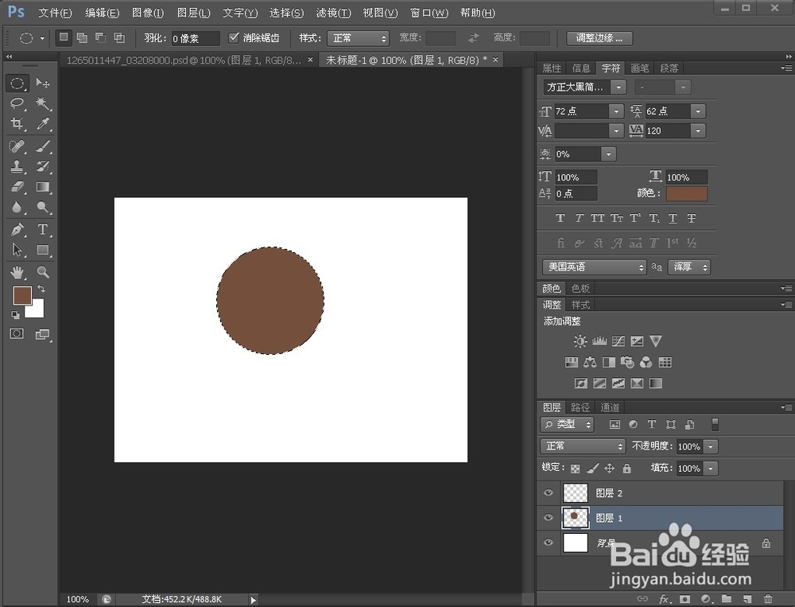Open the layer opacity dropdown
This screenshot has height=607, width=795.
click(711, 446)
